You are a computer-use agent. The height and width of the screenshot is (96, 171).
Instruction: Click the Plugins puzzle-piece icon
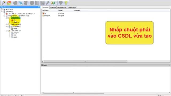click(53, 3)
